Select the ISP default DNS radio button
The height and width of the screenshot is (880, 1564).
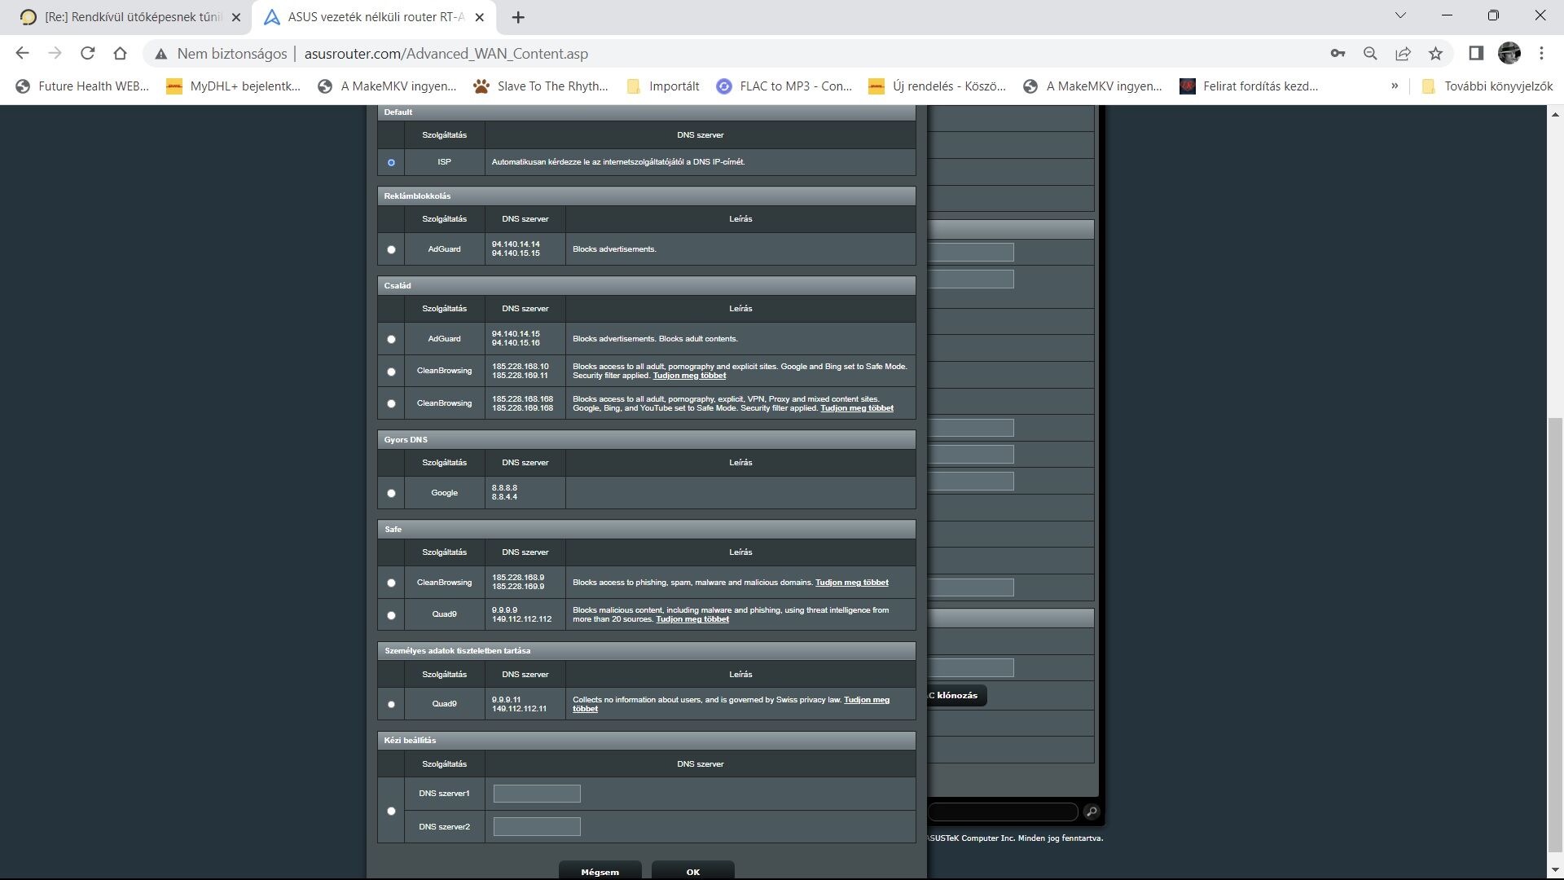pyautogui.click(x=391, y=162)
